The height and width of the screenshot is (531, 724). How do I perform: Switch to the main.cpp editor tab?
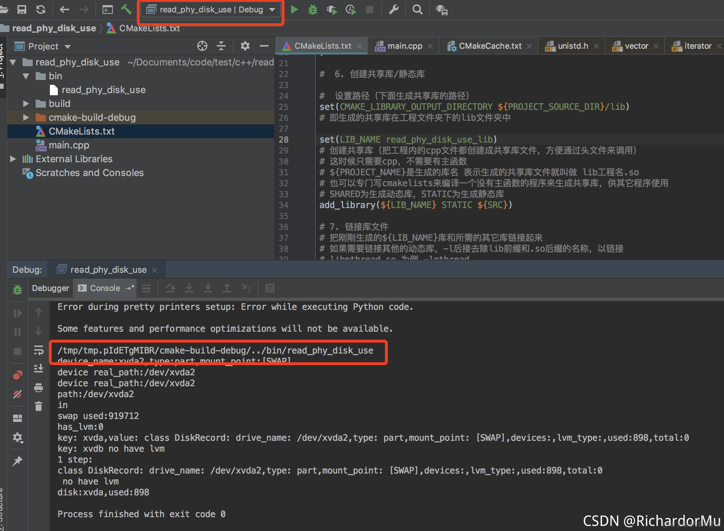pyautogui.click(x=404, y=46)
